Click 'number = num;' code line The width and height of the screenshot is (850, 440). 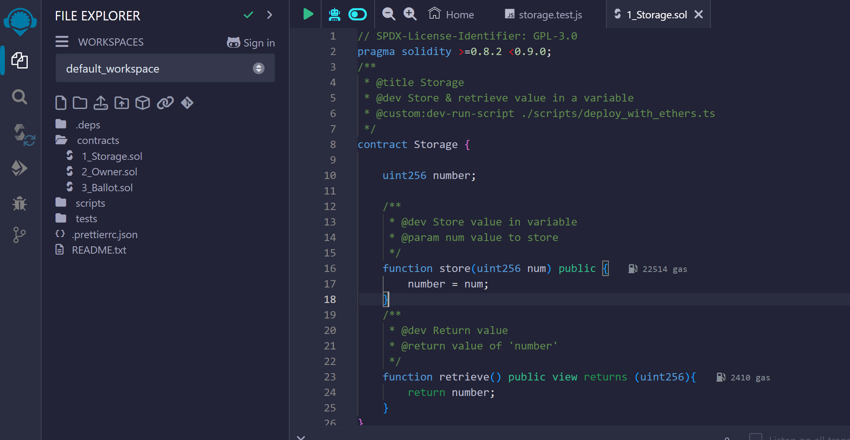click(448, 284)
